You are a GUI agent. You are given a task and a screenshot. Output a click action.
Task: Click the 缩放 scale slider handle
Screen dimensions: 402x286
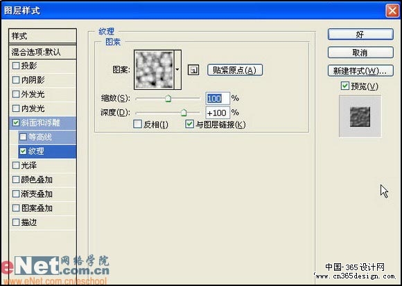tap(168, 98)
